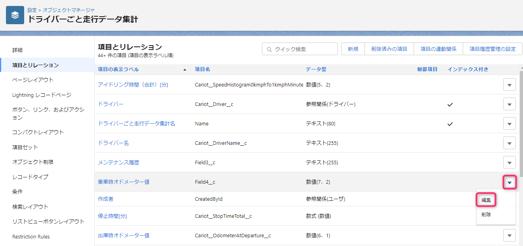
Task: Open 項目履歴管理の設定
Action: (493, 49)
